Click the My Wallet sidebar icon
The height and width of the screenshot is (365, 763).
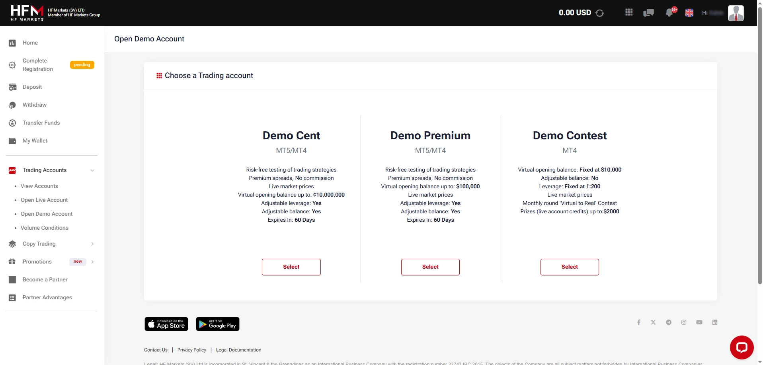tap(12, 141)
